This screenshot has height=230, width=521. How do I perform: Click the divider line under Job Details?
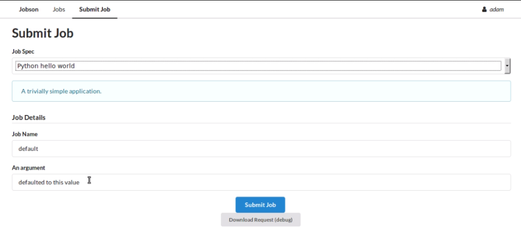point(261,123)
